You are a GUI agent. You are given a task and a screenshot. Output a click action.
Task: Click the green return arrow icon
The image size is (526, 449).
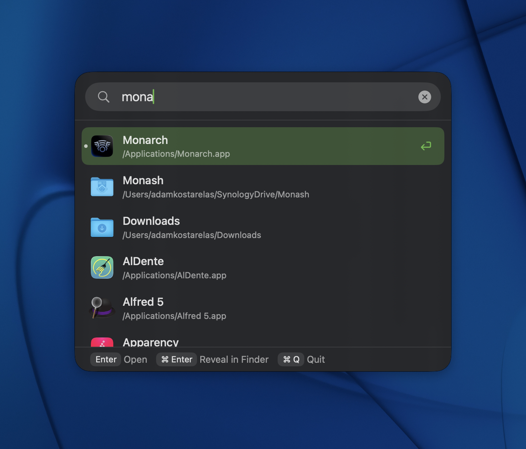point(426,146)
